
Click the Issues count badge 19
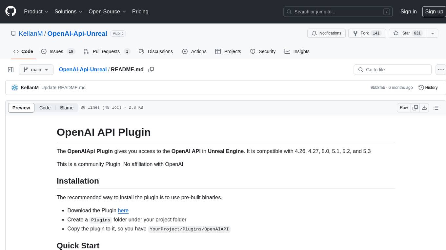point(71,51)
